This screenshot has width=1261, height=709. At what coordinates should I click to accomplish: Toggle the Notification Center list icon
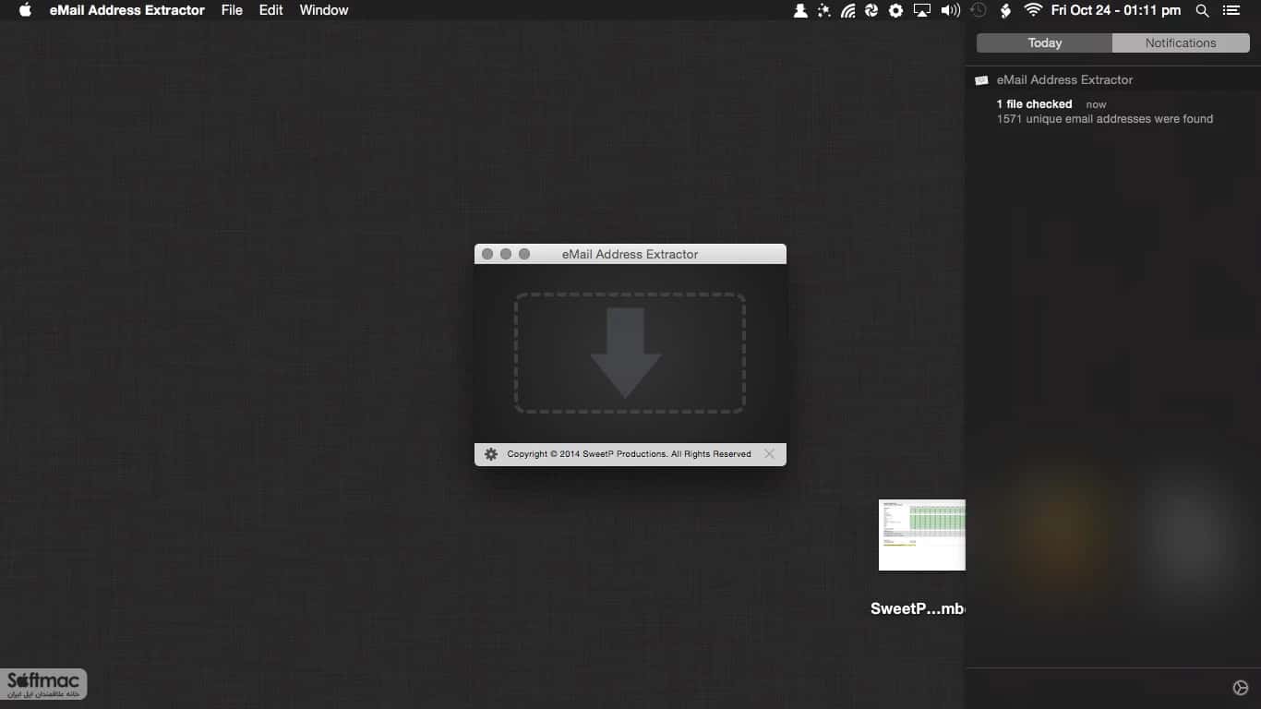point(1231,10)
